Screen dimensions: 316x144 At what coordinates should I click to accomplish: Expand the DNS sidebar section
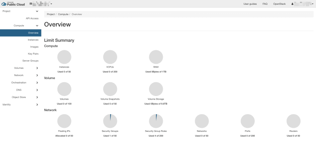[37, 90]
